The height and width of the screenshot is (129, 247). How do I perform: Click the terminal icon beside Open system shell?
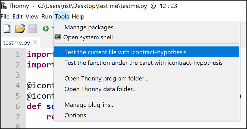pos(57,37)
